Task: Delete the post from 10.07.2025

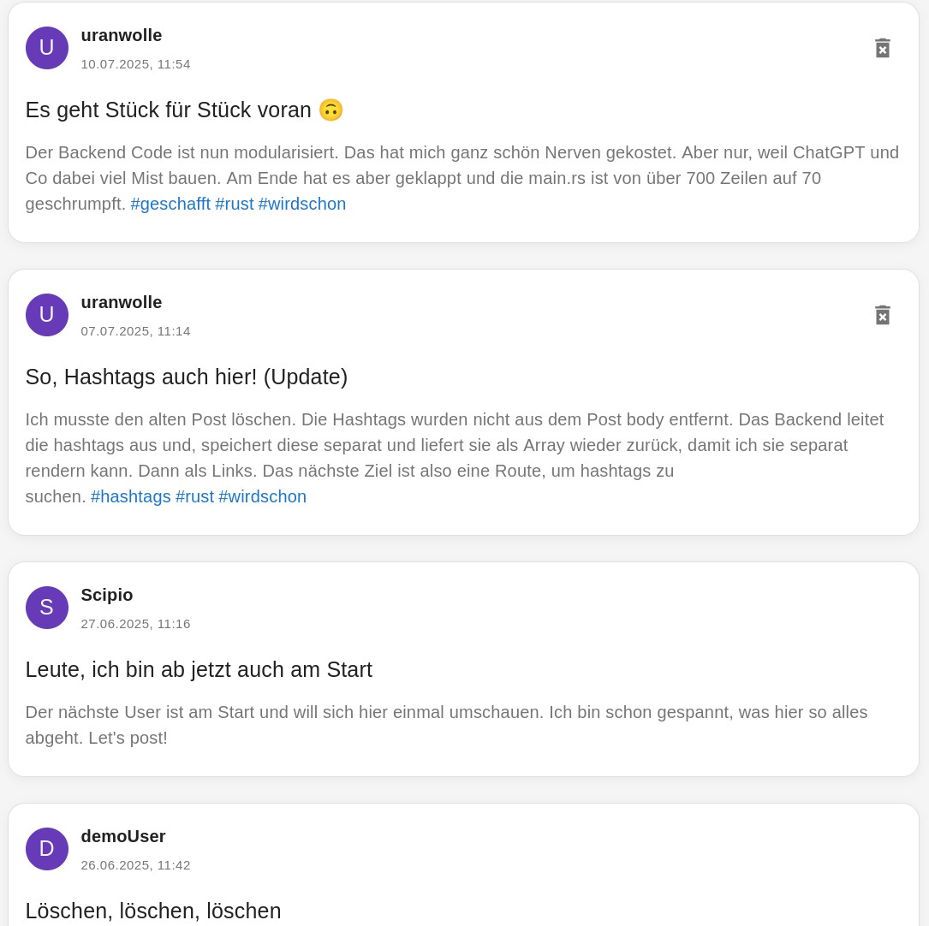Action: coord(882,48)
